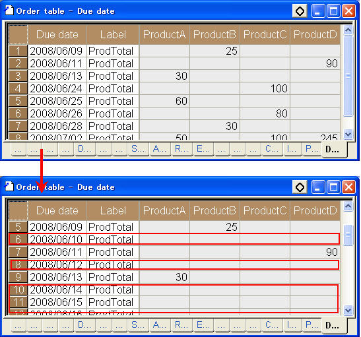Viewport: 361px width, 337px height.
Task: Select row header 5 in lower table
Action: pos(18,227)
